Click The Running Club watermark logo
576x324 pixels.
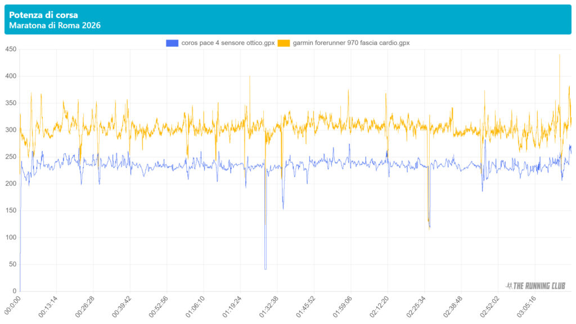(x=536, y=286)
